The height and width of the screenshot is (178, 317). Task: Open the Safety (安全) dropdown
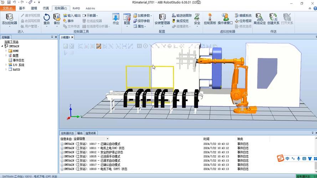(197, 26)
